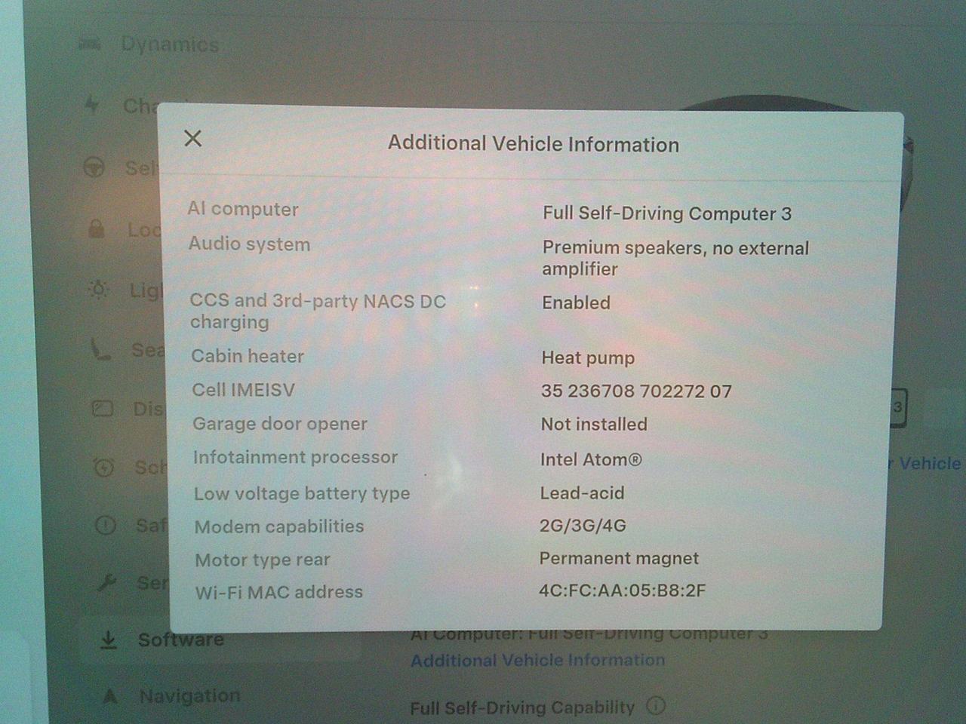The height and width of the screenshot is (724, 966).
Task: Show info for Full Self-Driving Capability
Action: (x=657, y=706)
